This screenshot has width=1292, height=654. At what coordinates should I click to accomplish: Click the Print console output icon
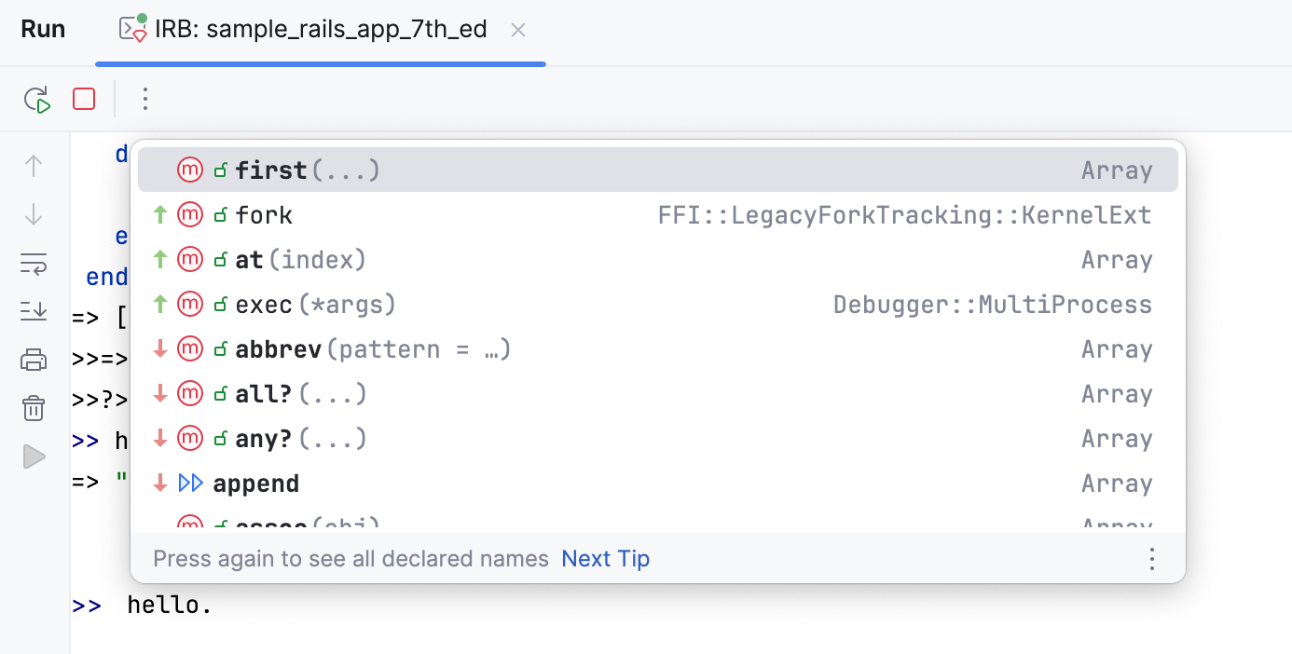(34, 360)
